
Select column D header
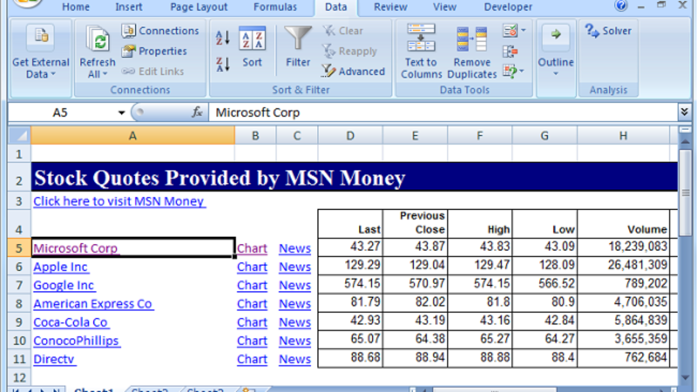(350, 136)
